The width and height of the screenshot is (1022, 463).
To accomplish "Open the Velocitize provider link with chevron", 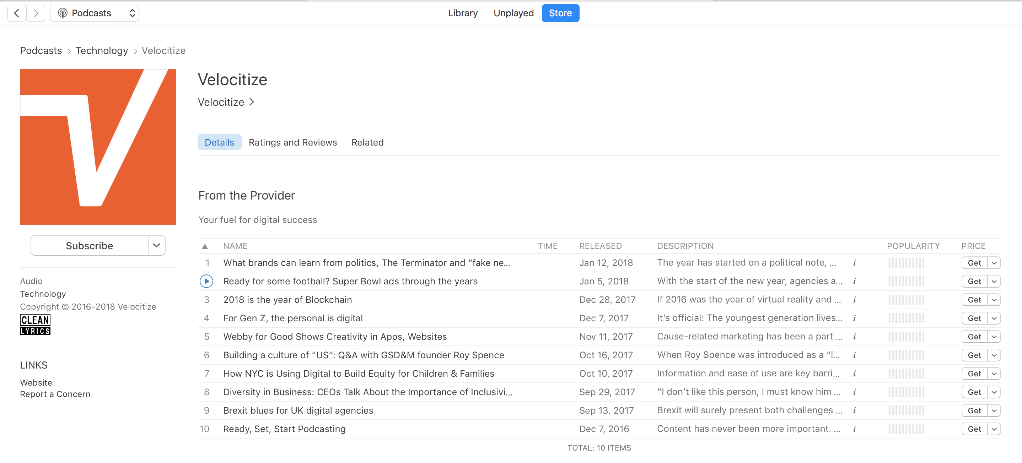I will coord(226,102).
